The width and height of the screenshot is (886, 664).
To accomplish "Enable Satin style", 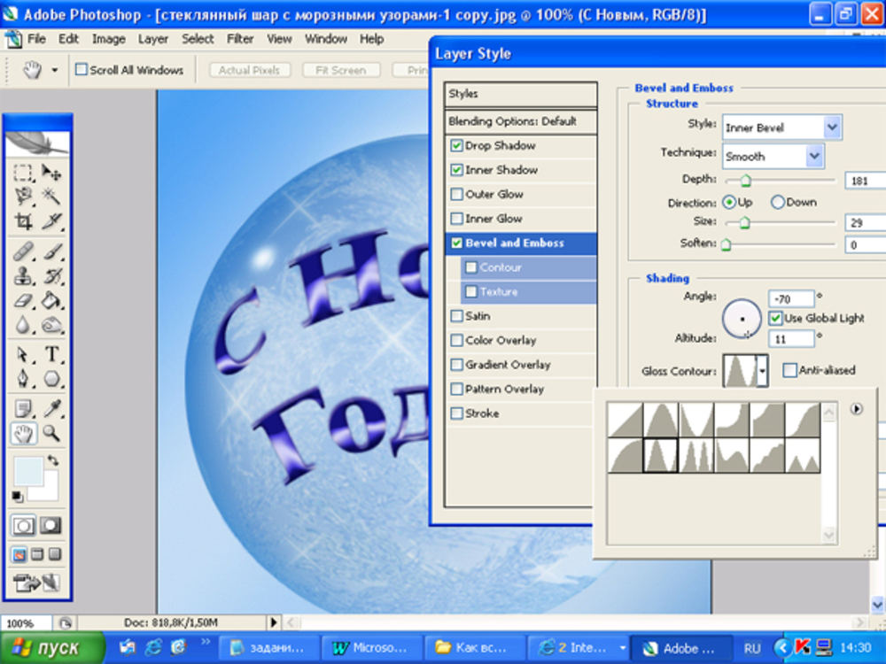I will click(456, 316).
